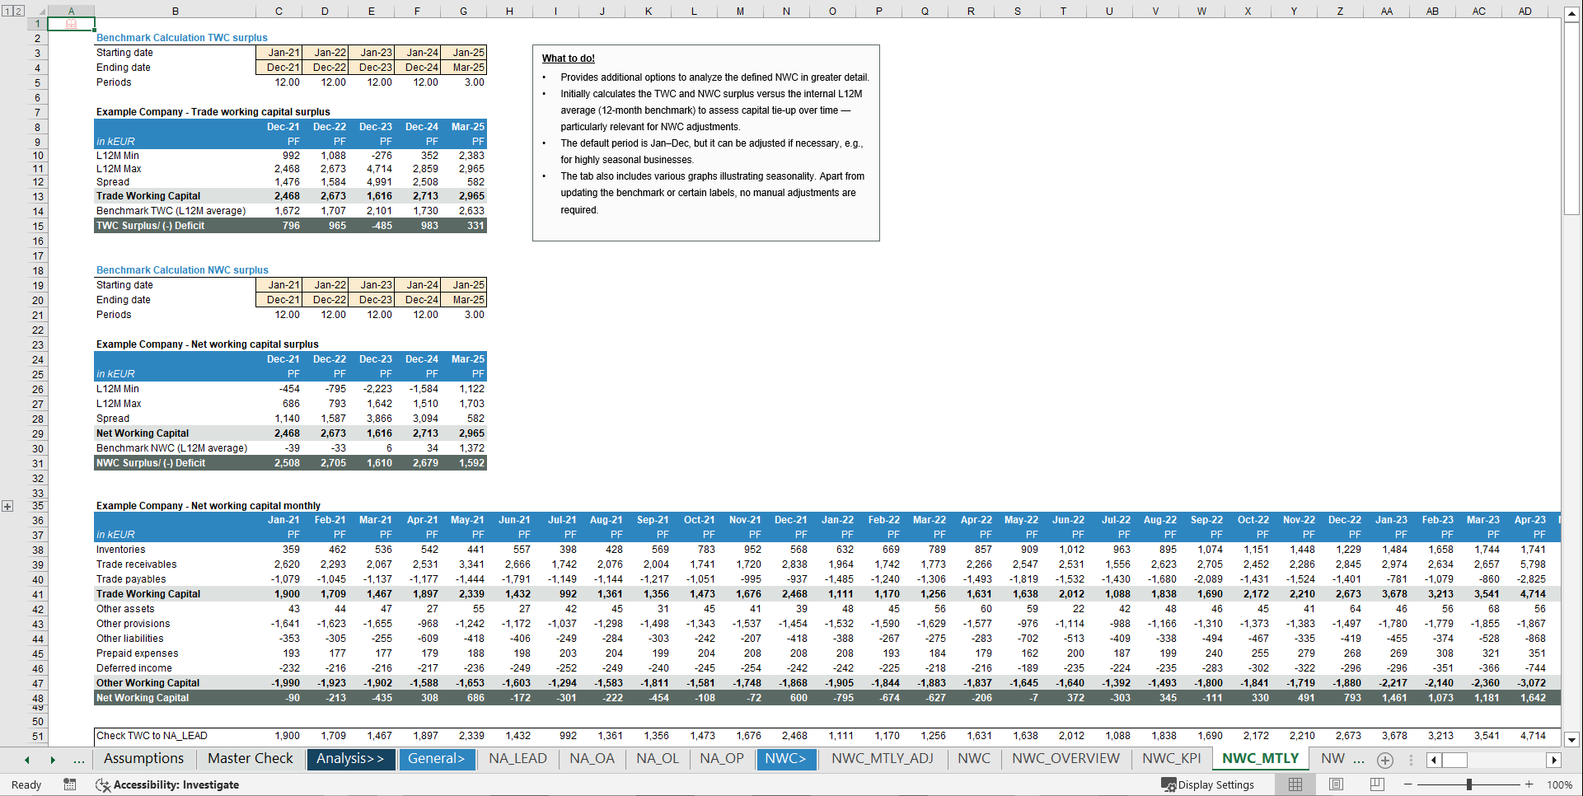Viewport: 1583px width, 796px height.
Task: Click the 100% zoom percentage button
Action: [1560, 784]
